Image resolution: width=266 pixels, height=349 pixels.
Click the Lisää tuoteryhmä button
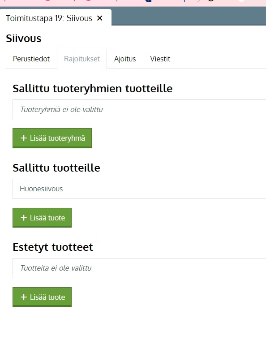pos(52,138)
